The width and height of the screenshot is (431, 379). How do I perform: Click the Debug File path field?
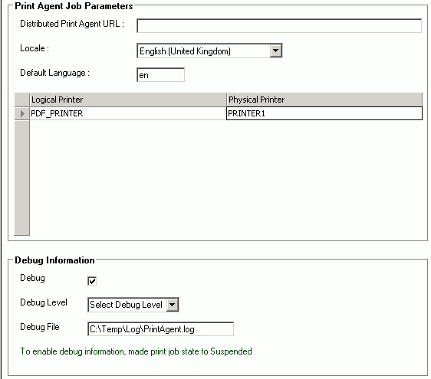(x=160, y=329)
